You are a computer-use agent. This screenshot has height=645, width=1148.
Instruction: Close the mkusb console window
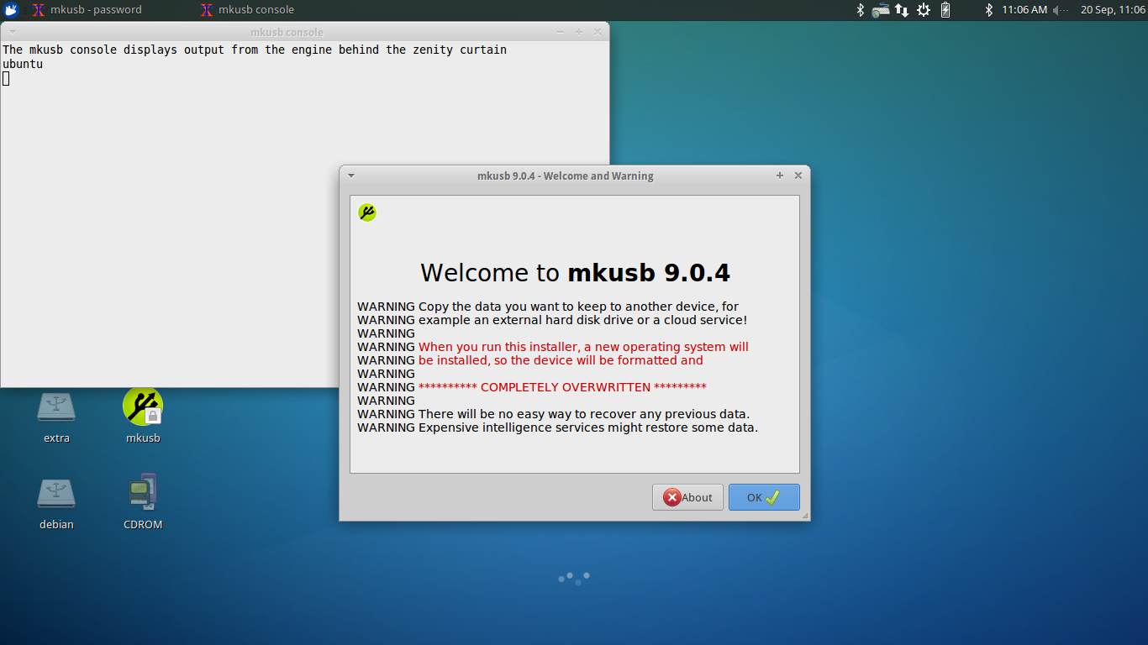pyautogui.click(x=598, y=32)
